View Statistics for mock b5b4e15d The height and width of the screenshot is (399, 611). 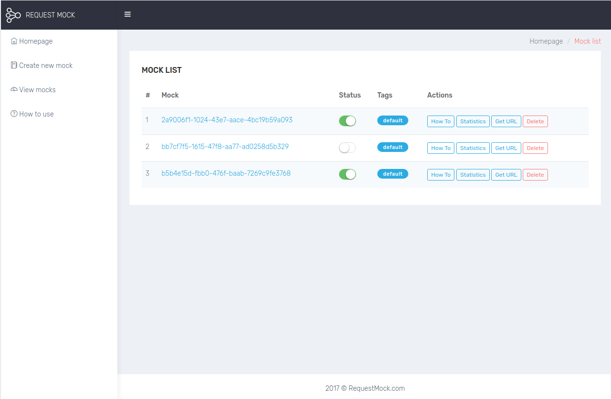(473, 175)
